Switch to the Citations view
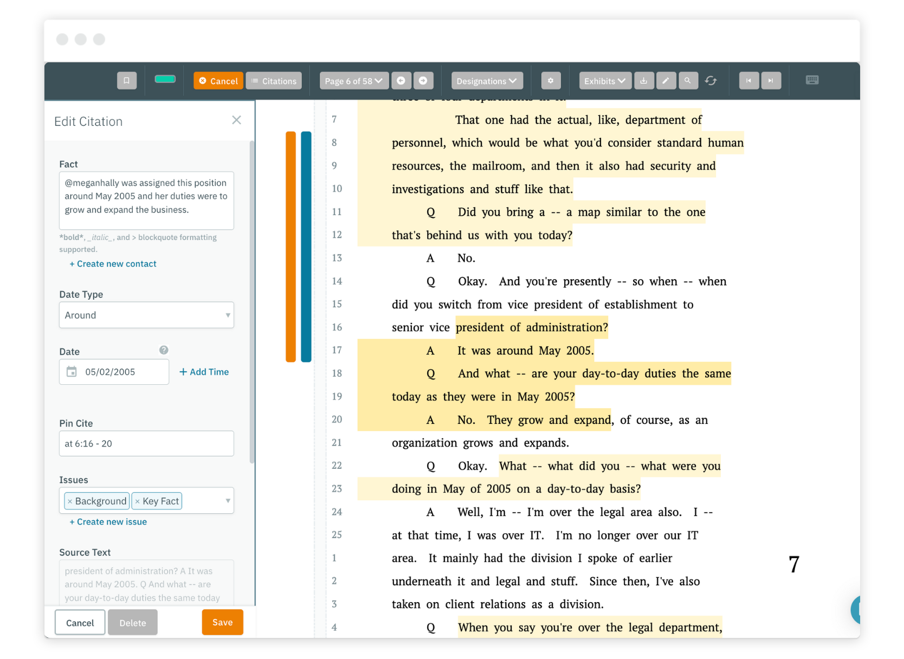 click(x=274, y=80)
